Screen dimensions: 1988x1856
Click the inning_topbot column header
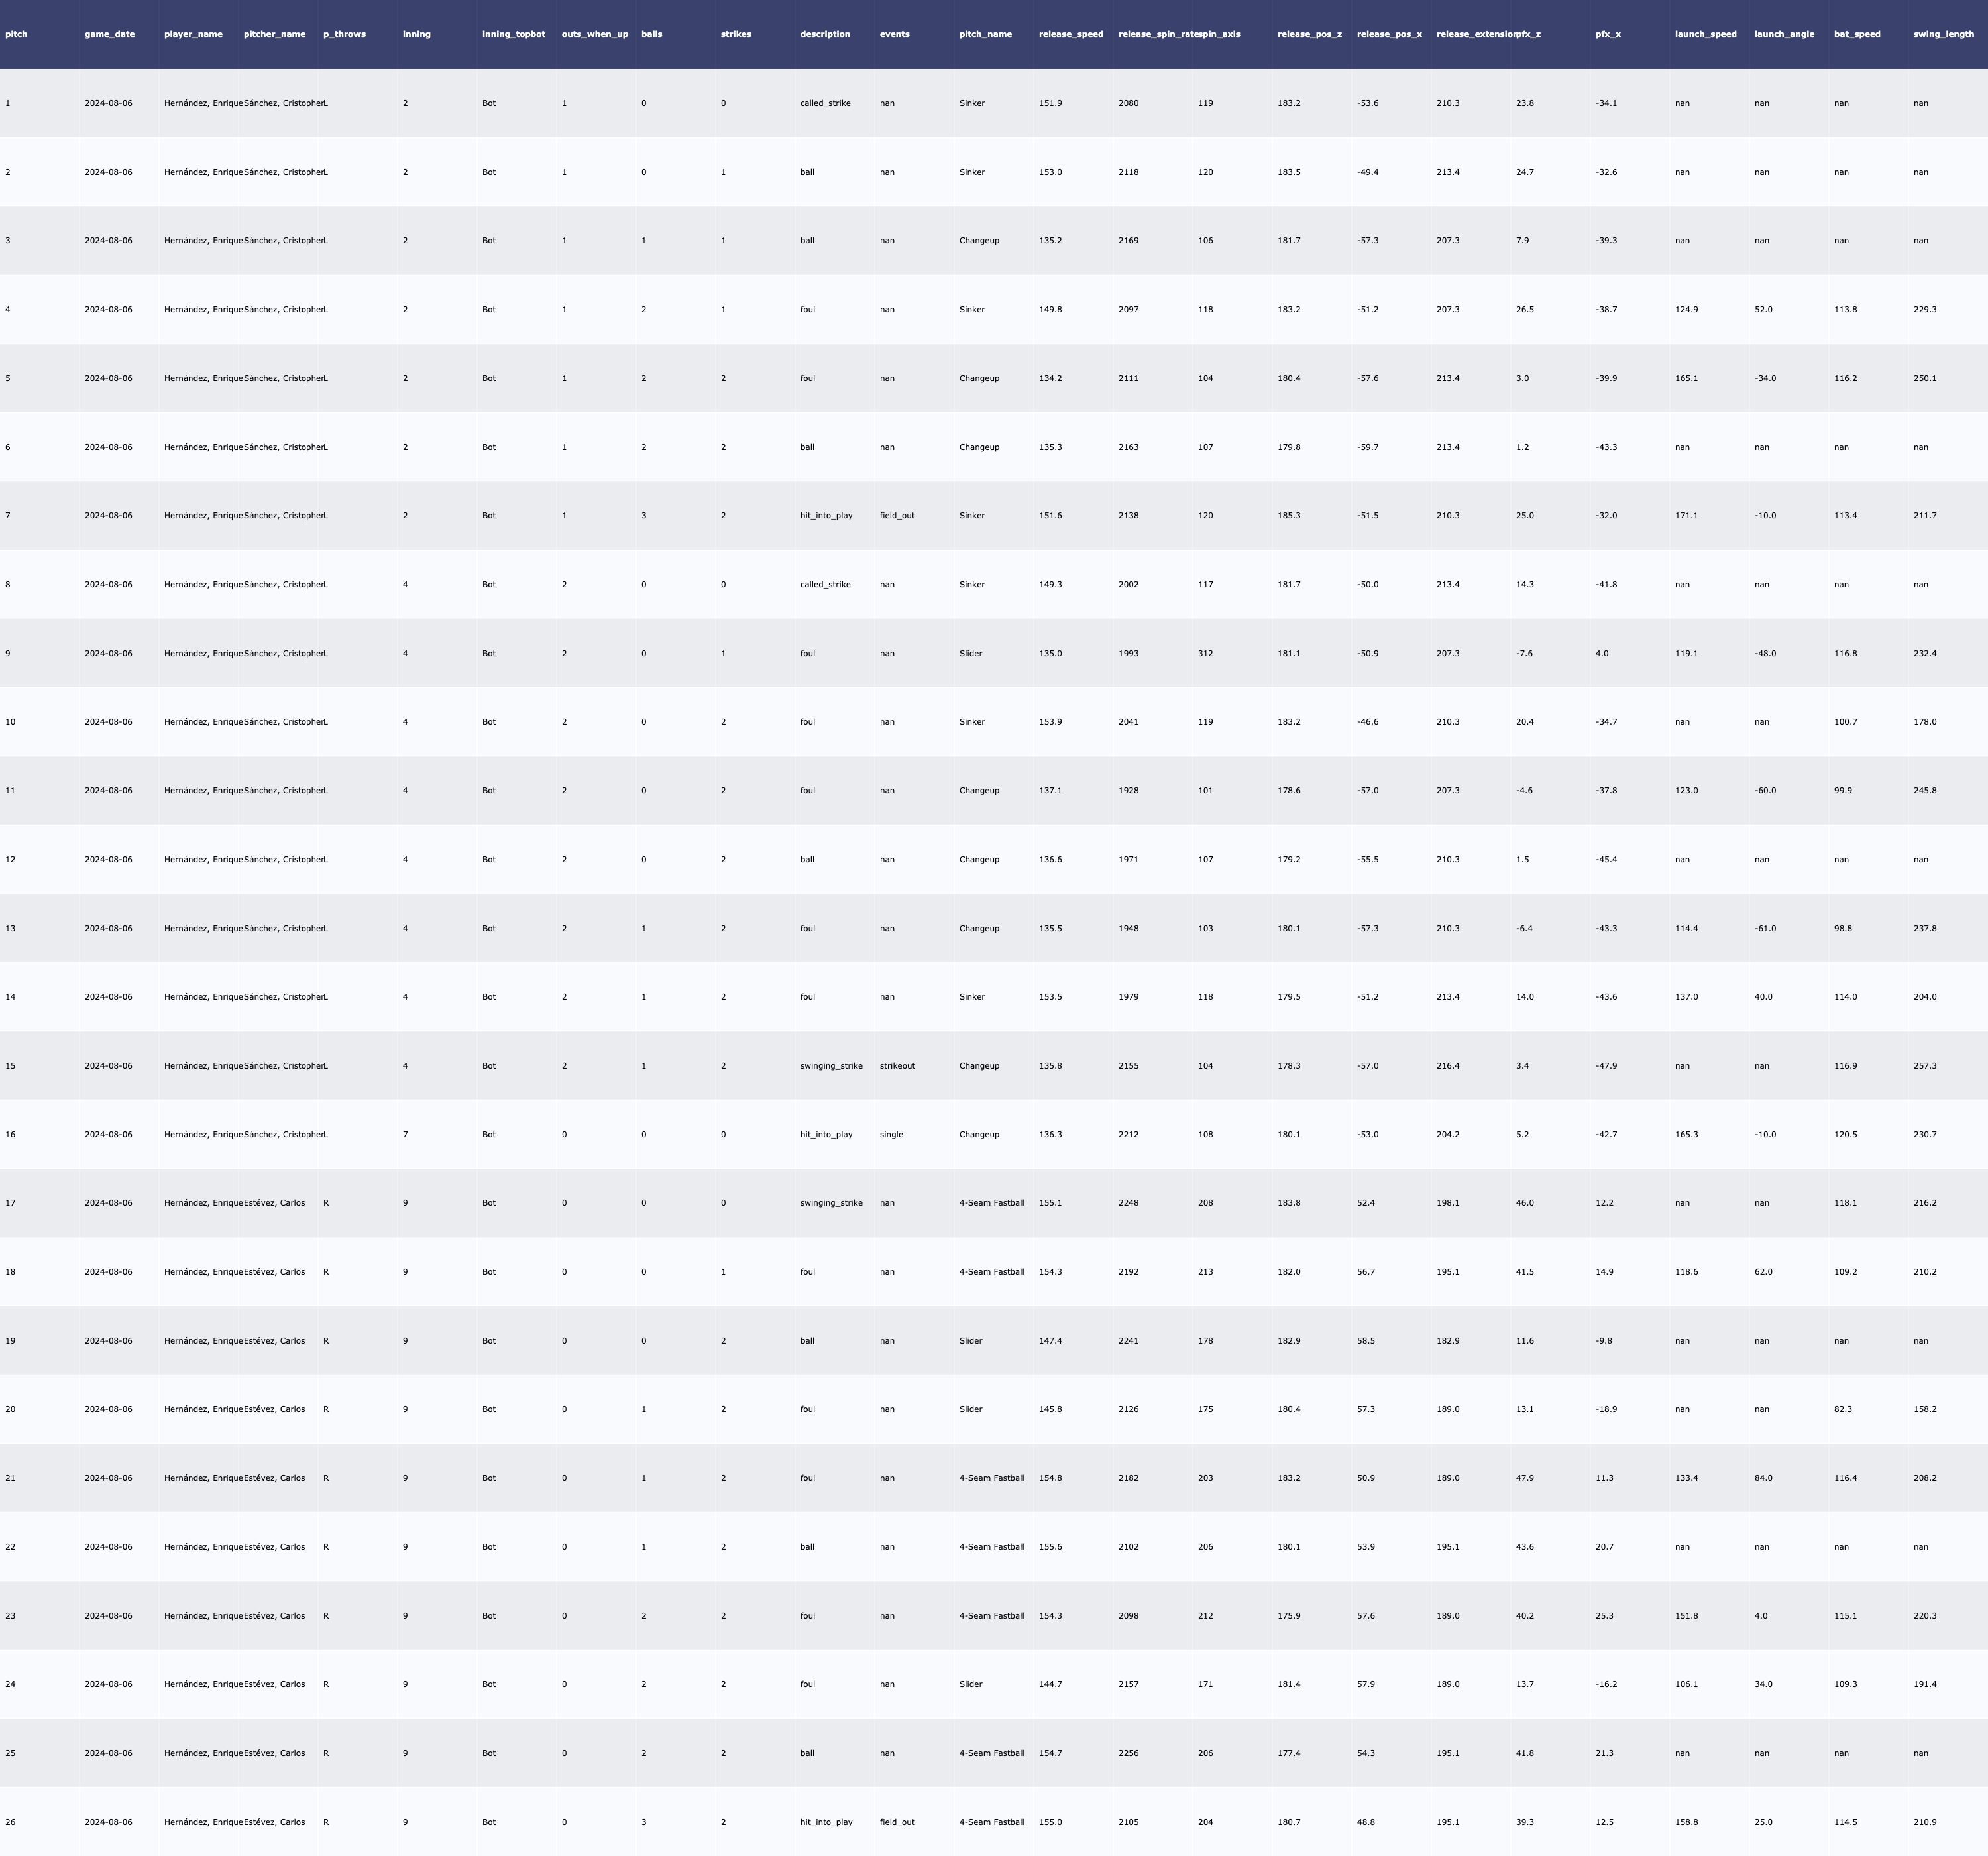click(514, 34)
